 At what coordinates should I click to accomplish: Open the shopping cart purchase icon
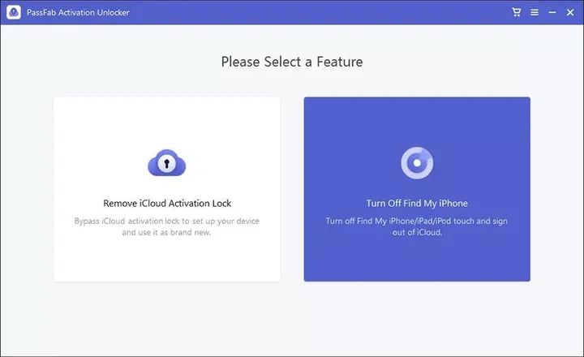517,12
